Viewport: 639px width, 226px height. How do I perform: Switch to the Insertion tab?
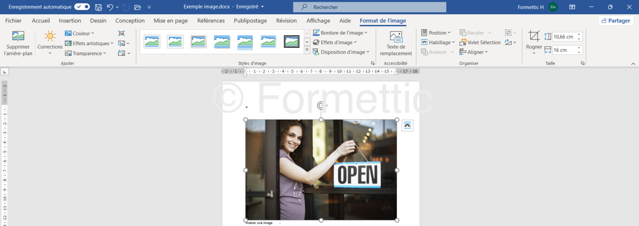(70, 21)
